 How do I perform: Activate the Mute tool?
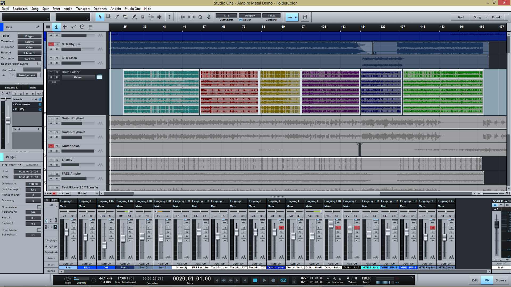pos(142,17)
